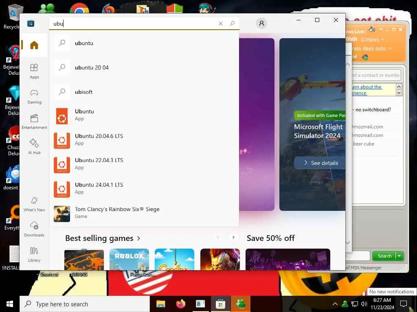The width and height of the screenshot is (417, 312).
Task: Expand Best selling games chevron arrow
Action: 138,238
